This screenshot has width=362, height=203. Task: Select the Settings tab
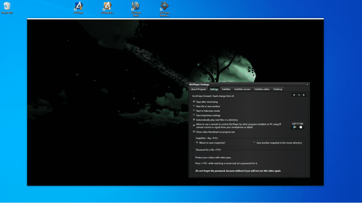214,89
